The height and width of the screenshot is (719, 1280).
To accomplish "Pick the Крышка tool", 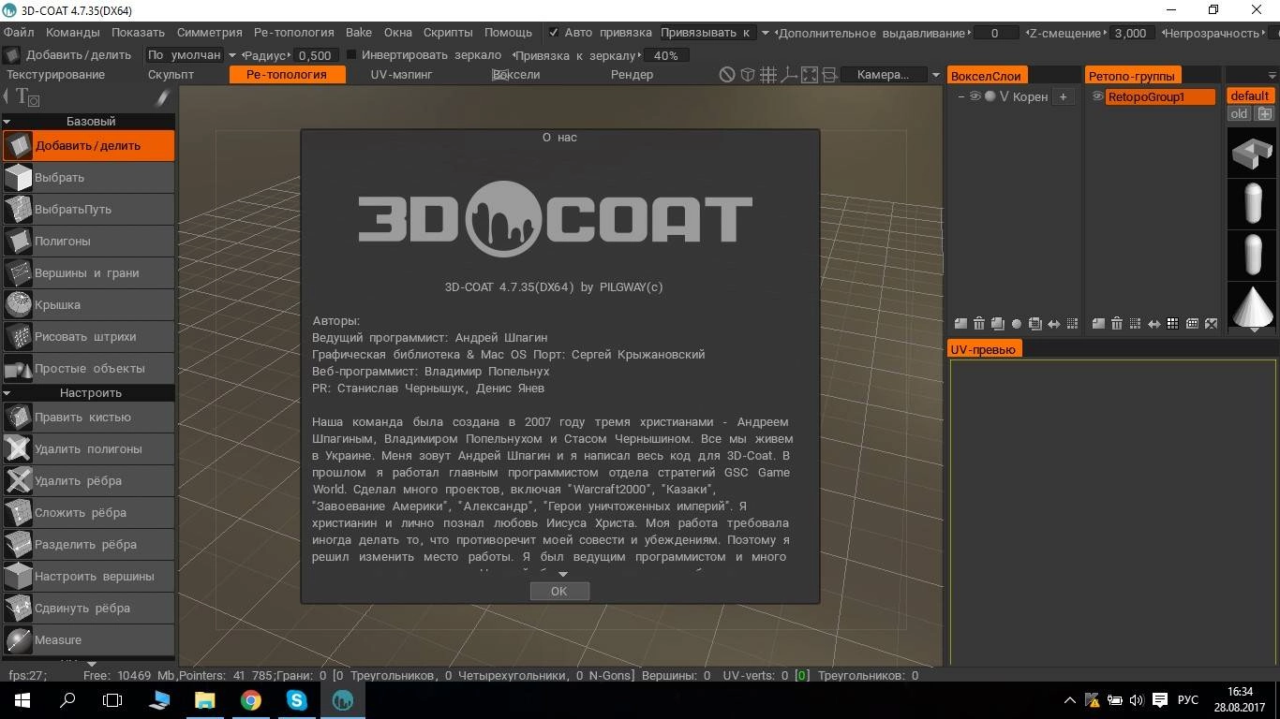I will coord(88,305).
